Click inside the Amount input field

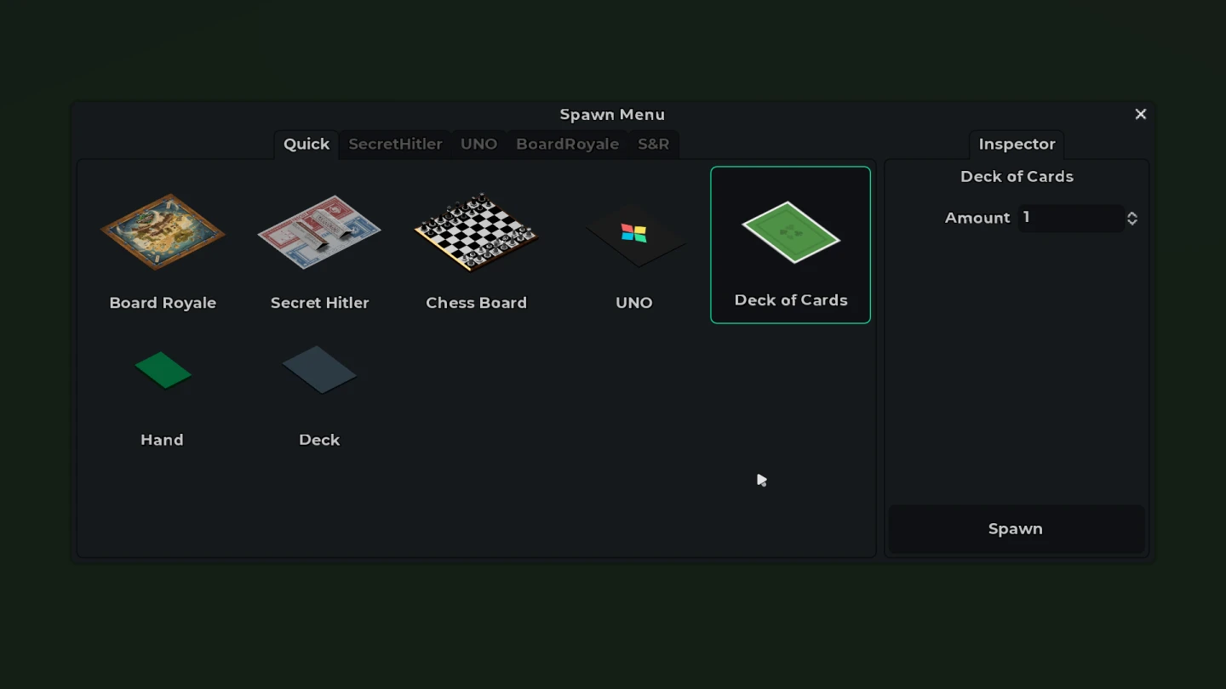[1068, 218]
